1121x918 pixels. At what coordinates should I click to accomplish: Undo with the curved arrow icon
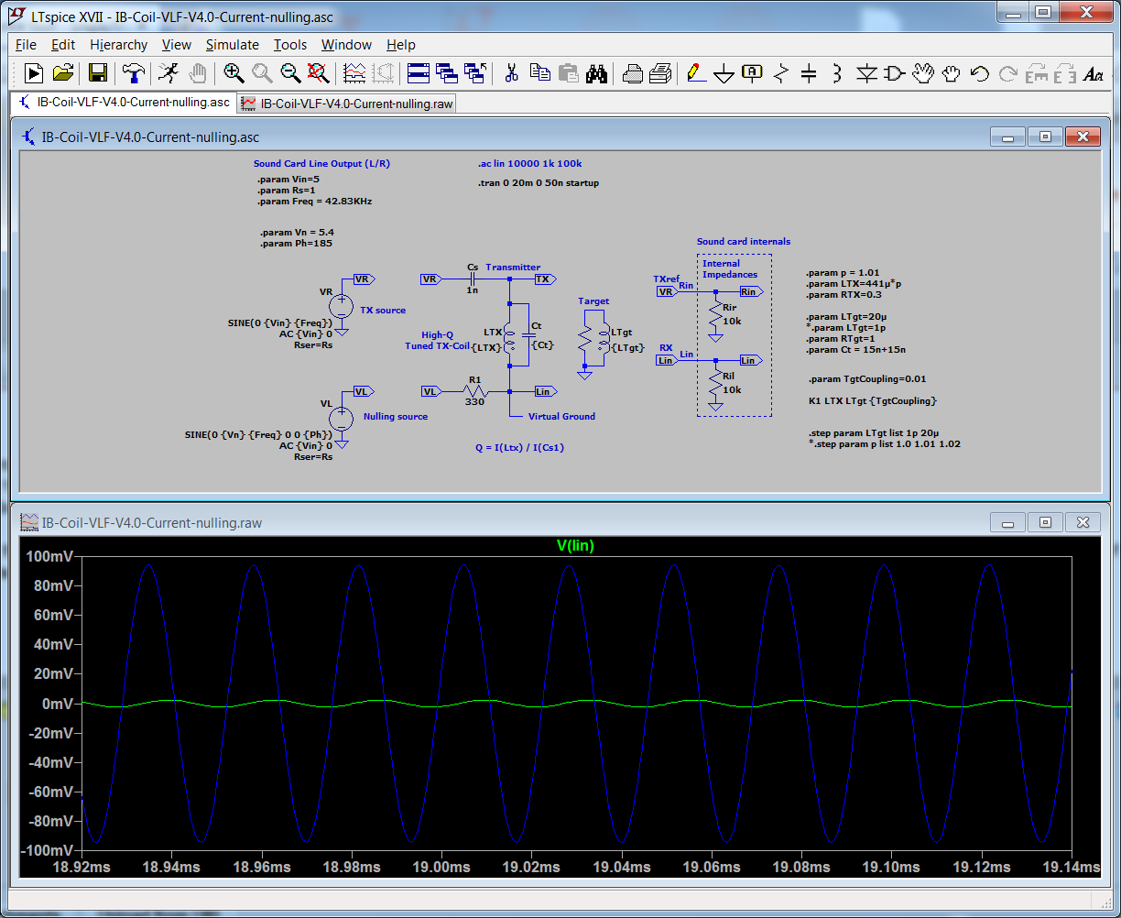click(x=980, y=73)
